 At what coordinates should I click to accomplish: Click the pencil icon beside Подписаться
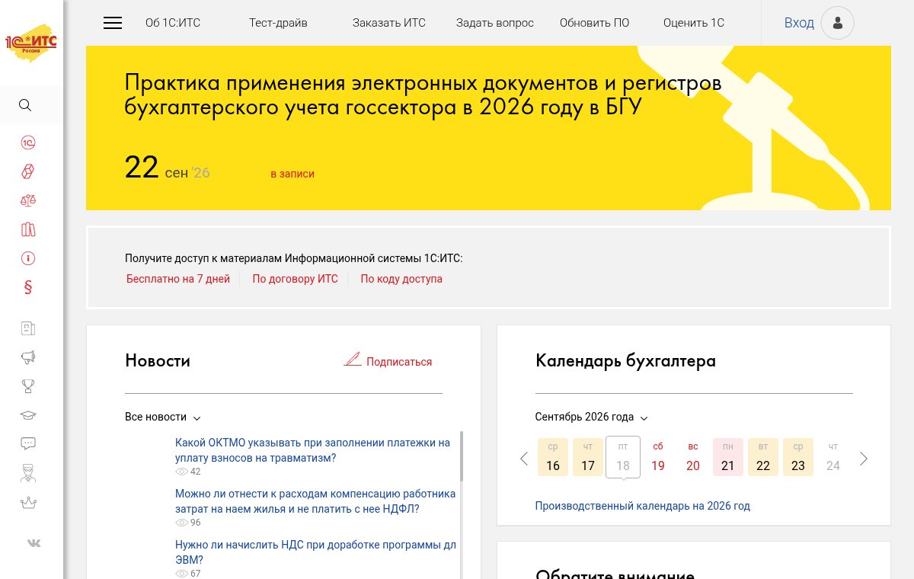pos(353,360)
